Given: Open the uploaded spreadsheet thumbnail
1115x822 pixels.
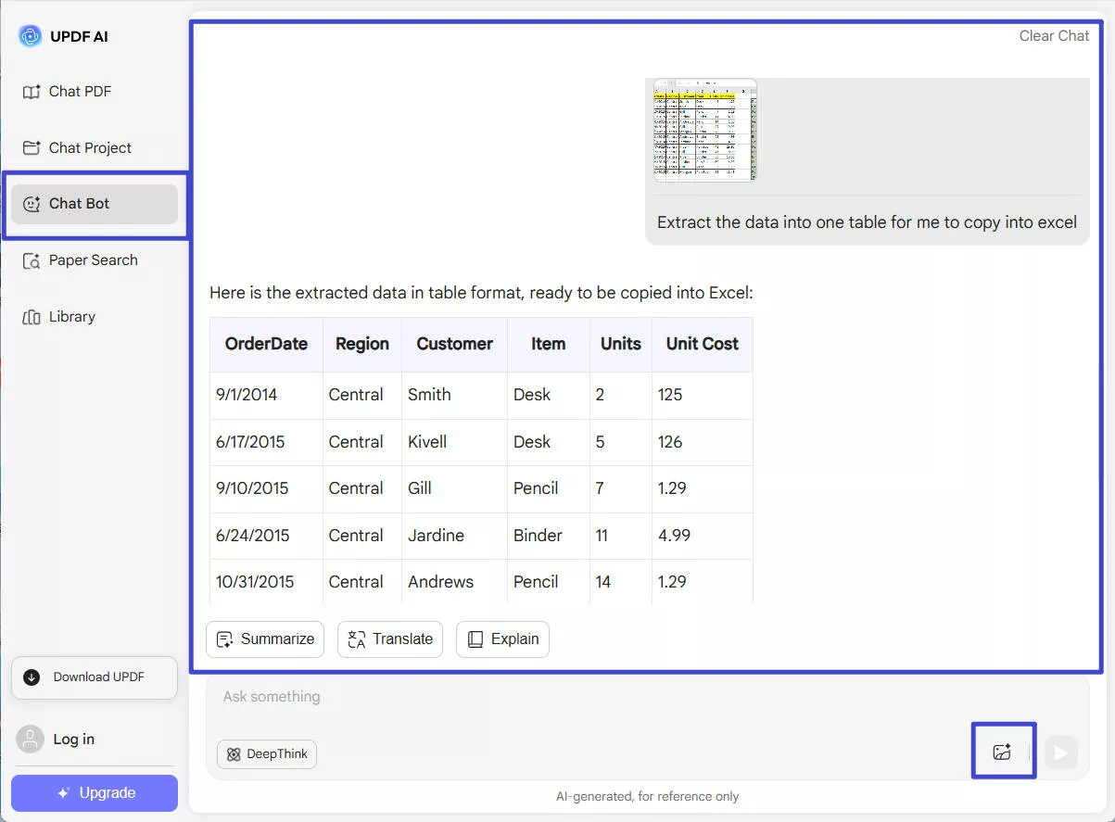Looking at the screenshot, I should pyautogui.click(x=703, y=130).
